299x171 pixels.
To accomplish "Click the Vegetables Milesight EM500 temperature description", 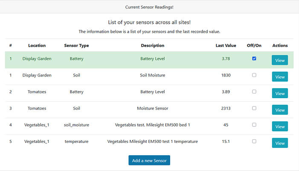I will pyautogui.click(x=152, y=142).
